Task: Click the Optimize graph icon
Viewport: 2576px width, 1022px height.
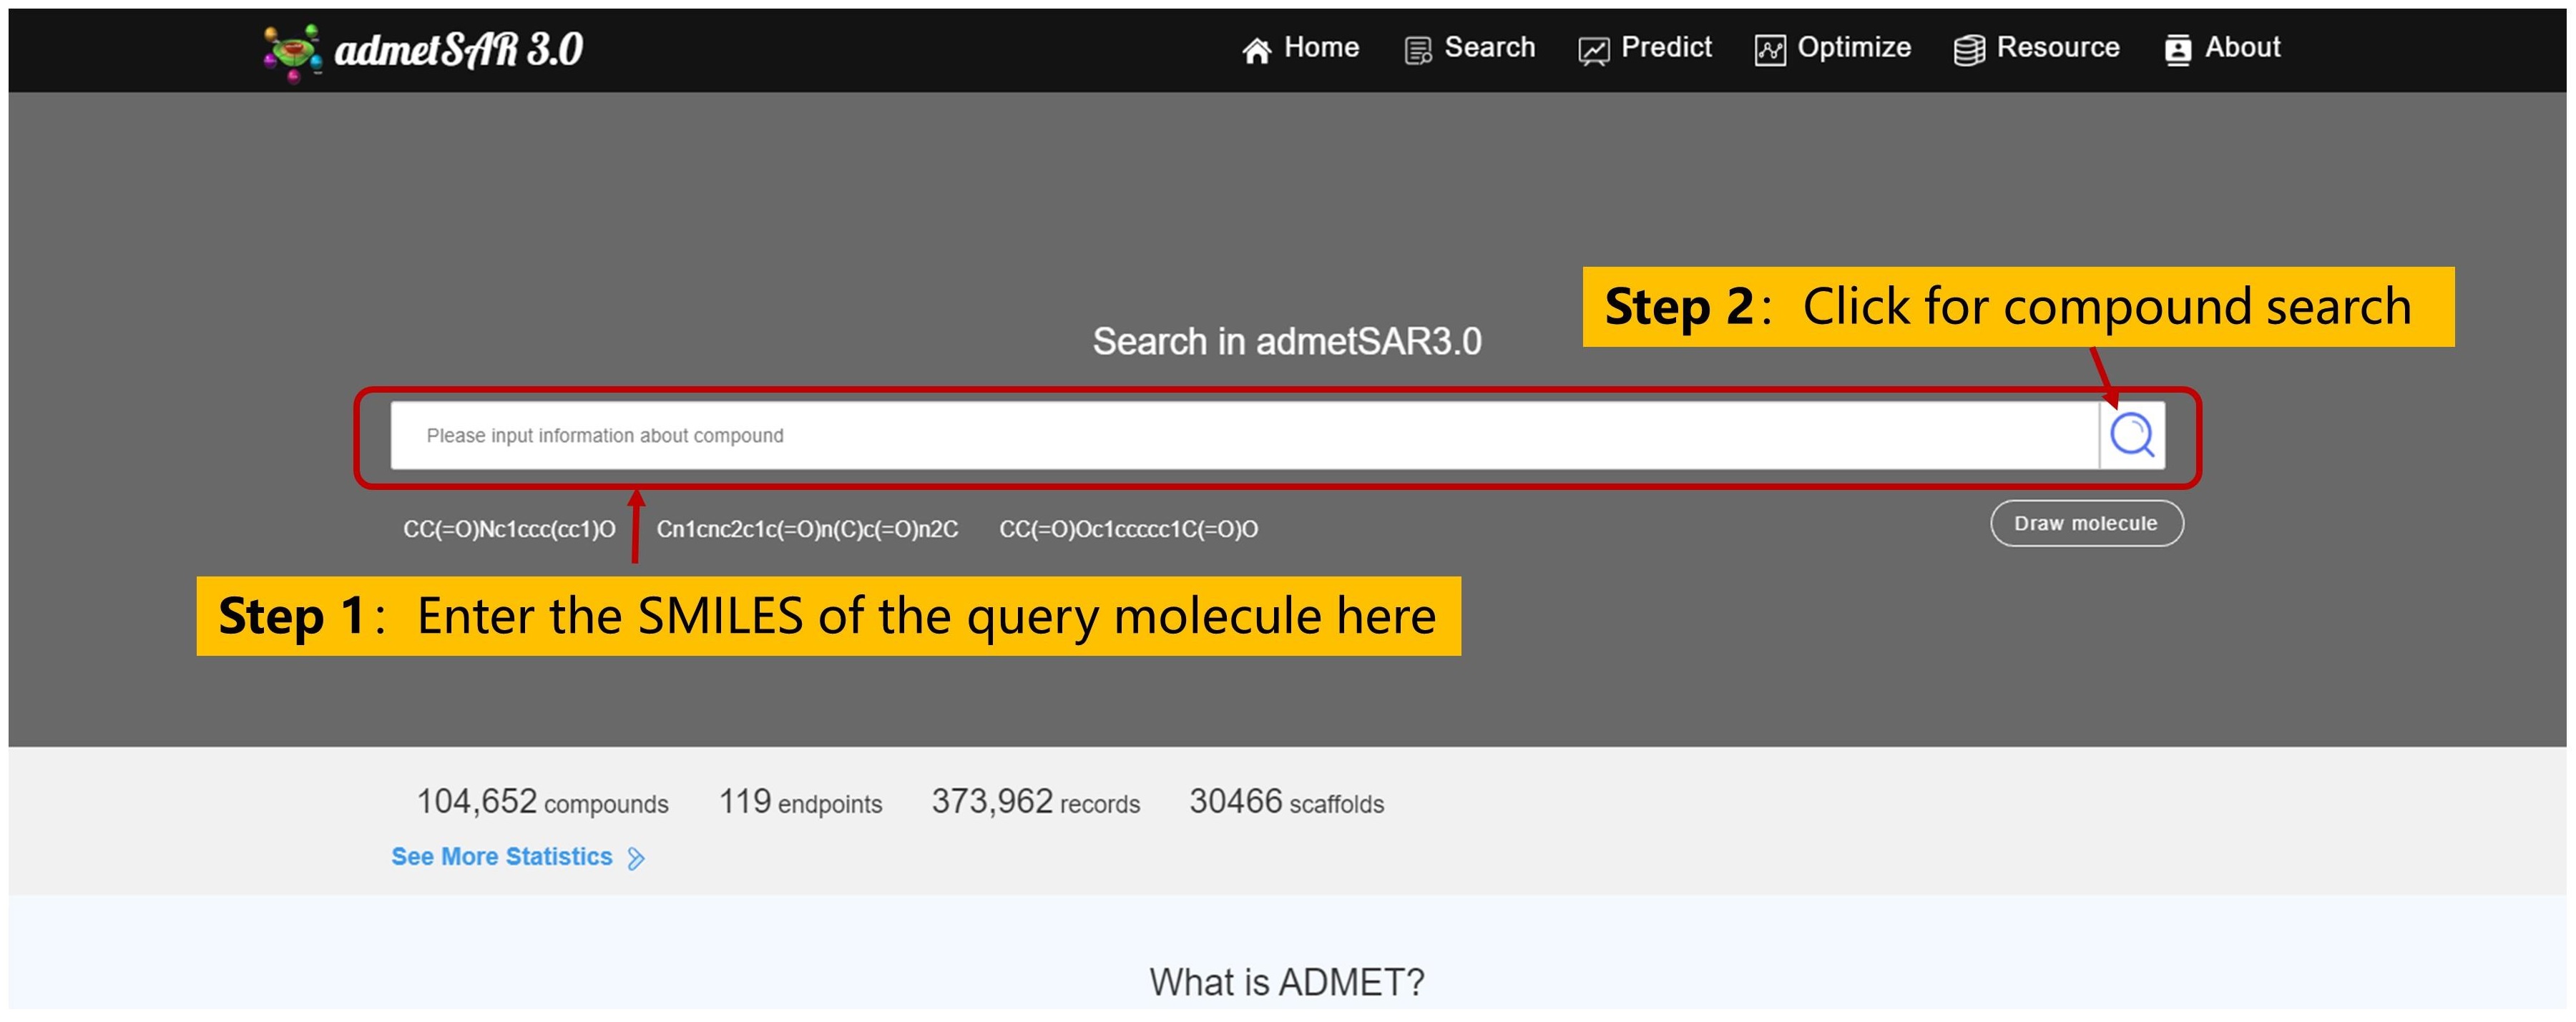Action: click(1769, 50)
